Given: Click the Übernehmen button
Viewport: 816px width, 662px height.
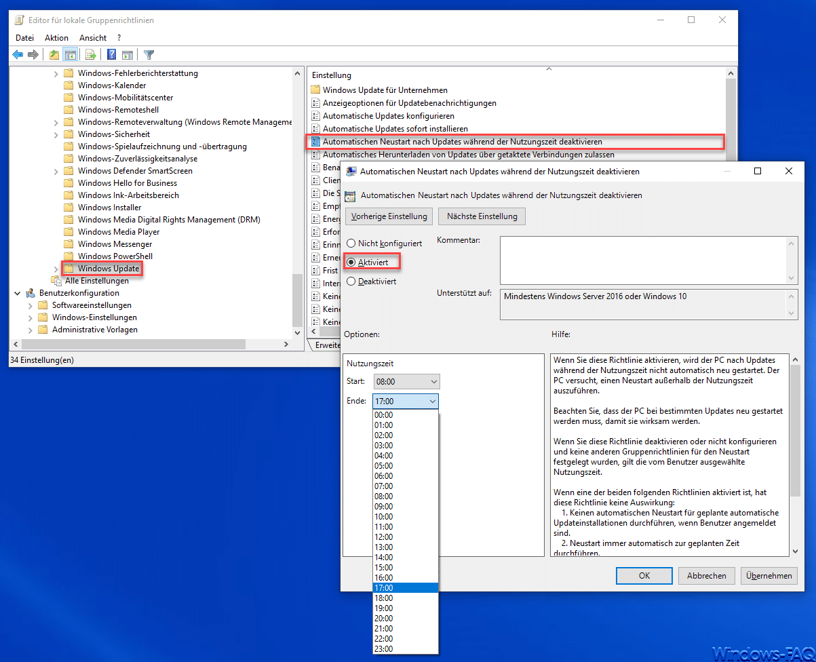Looking at the screenshot, I should 769,575.
